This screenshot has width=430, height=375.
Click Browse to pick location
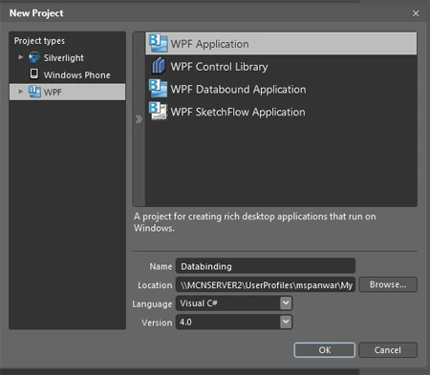[x=388, y=284]
